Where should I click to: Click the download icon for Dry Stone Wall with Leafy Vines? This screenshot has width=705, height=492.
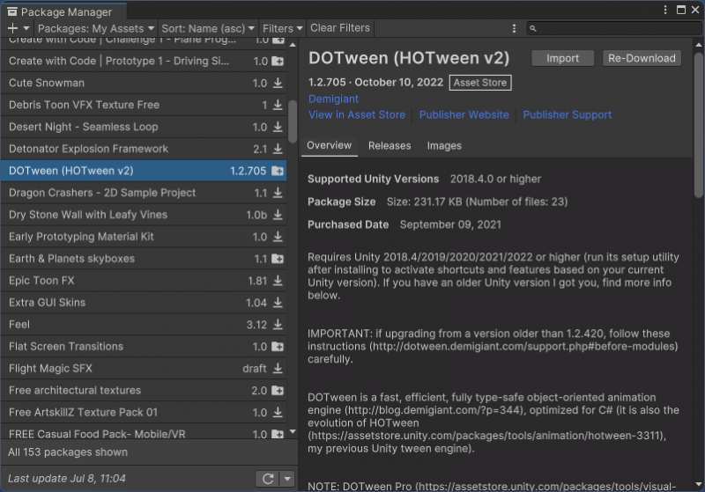(x=278, y=215)
